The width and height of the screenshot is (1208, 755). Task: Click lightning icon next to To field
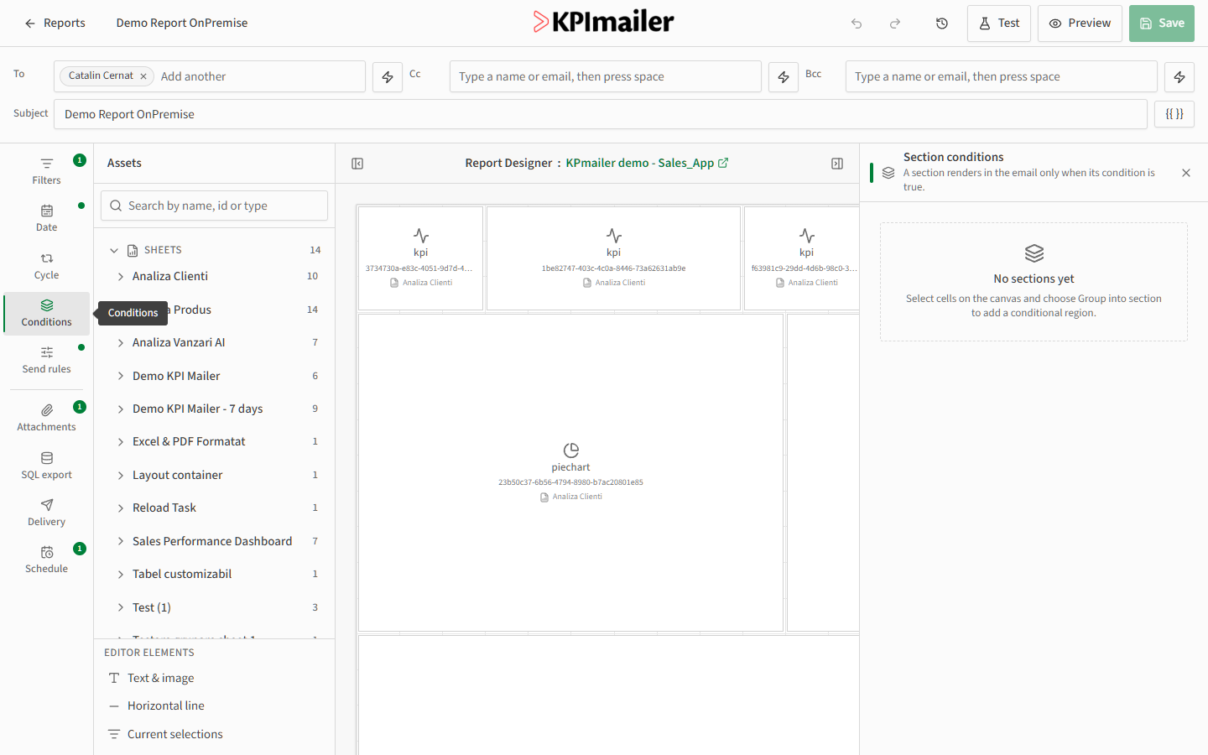click(388, 76)
